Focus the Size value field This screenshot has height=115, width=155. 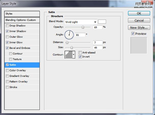[x=97, y=48]
